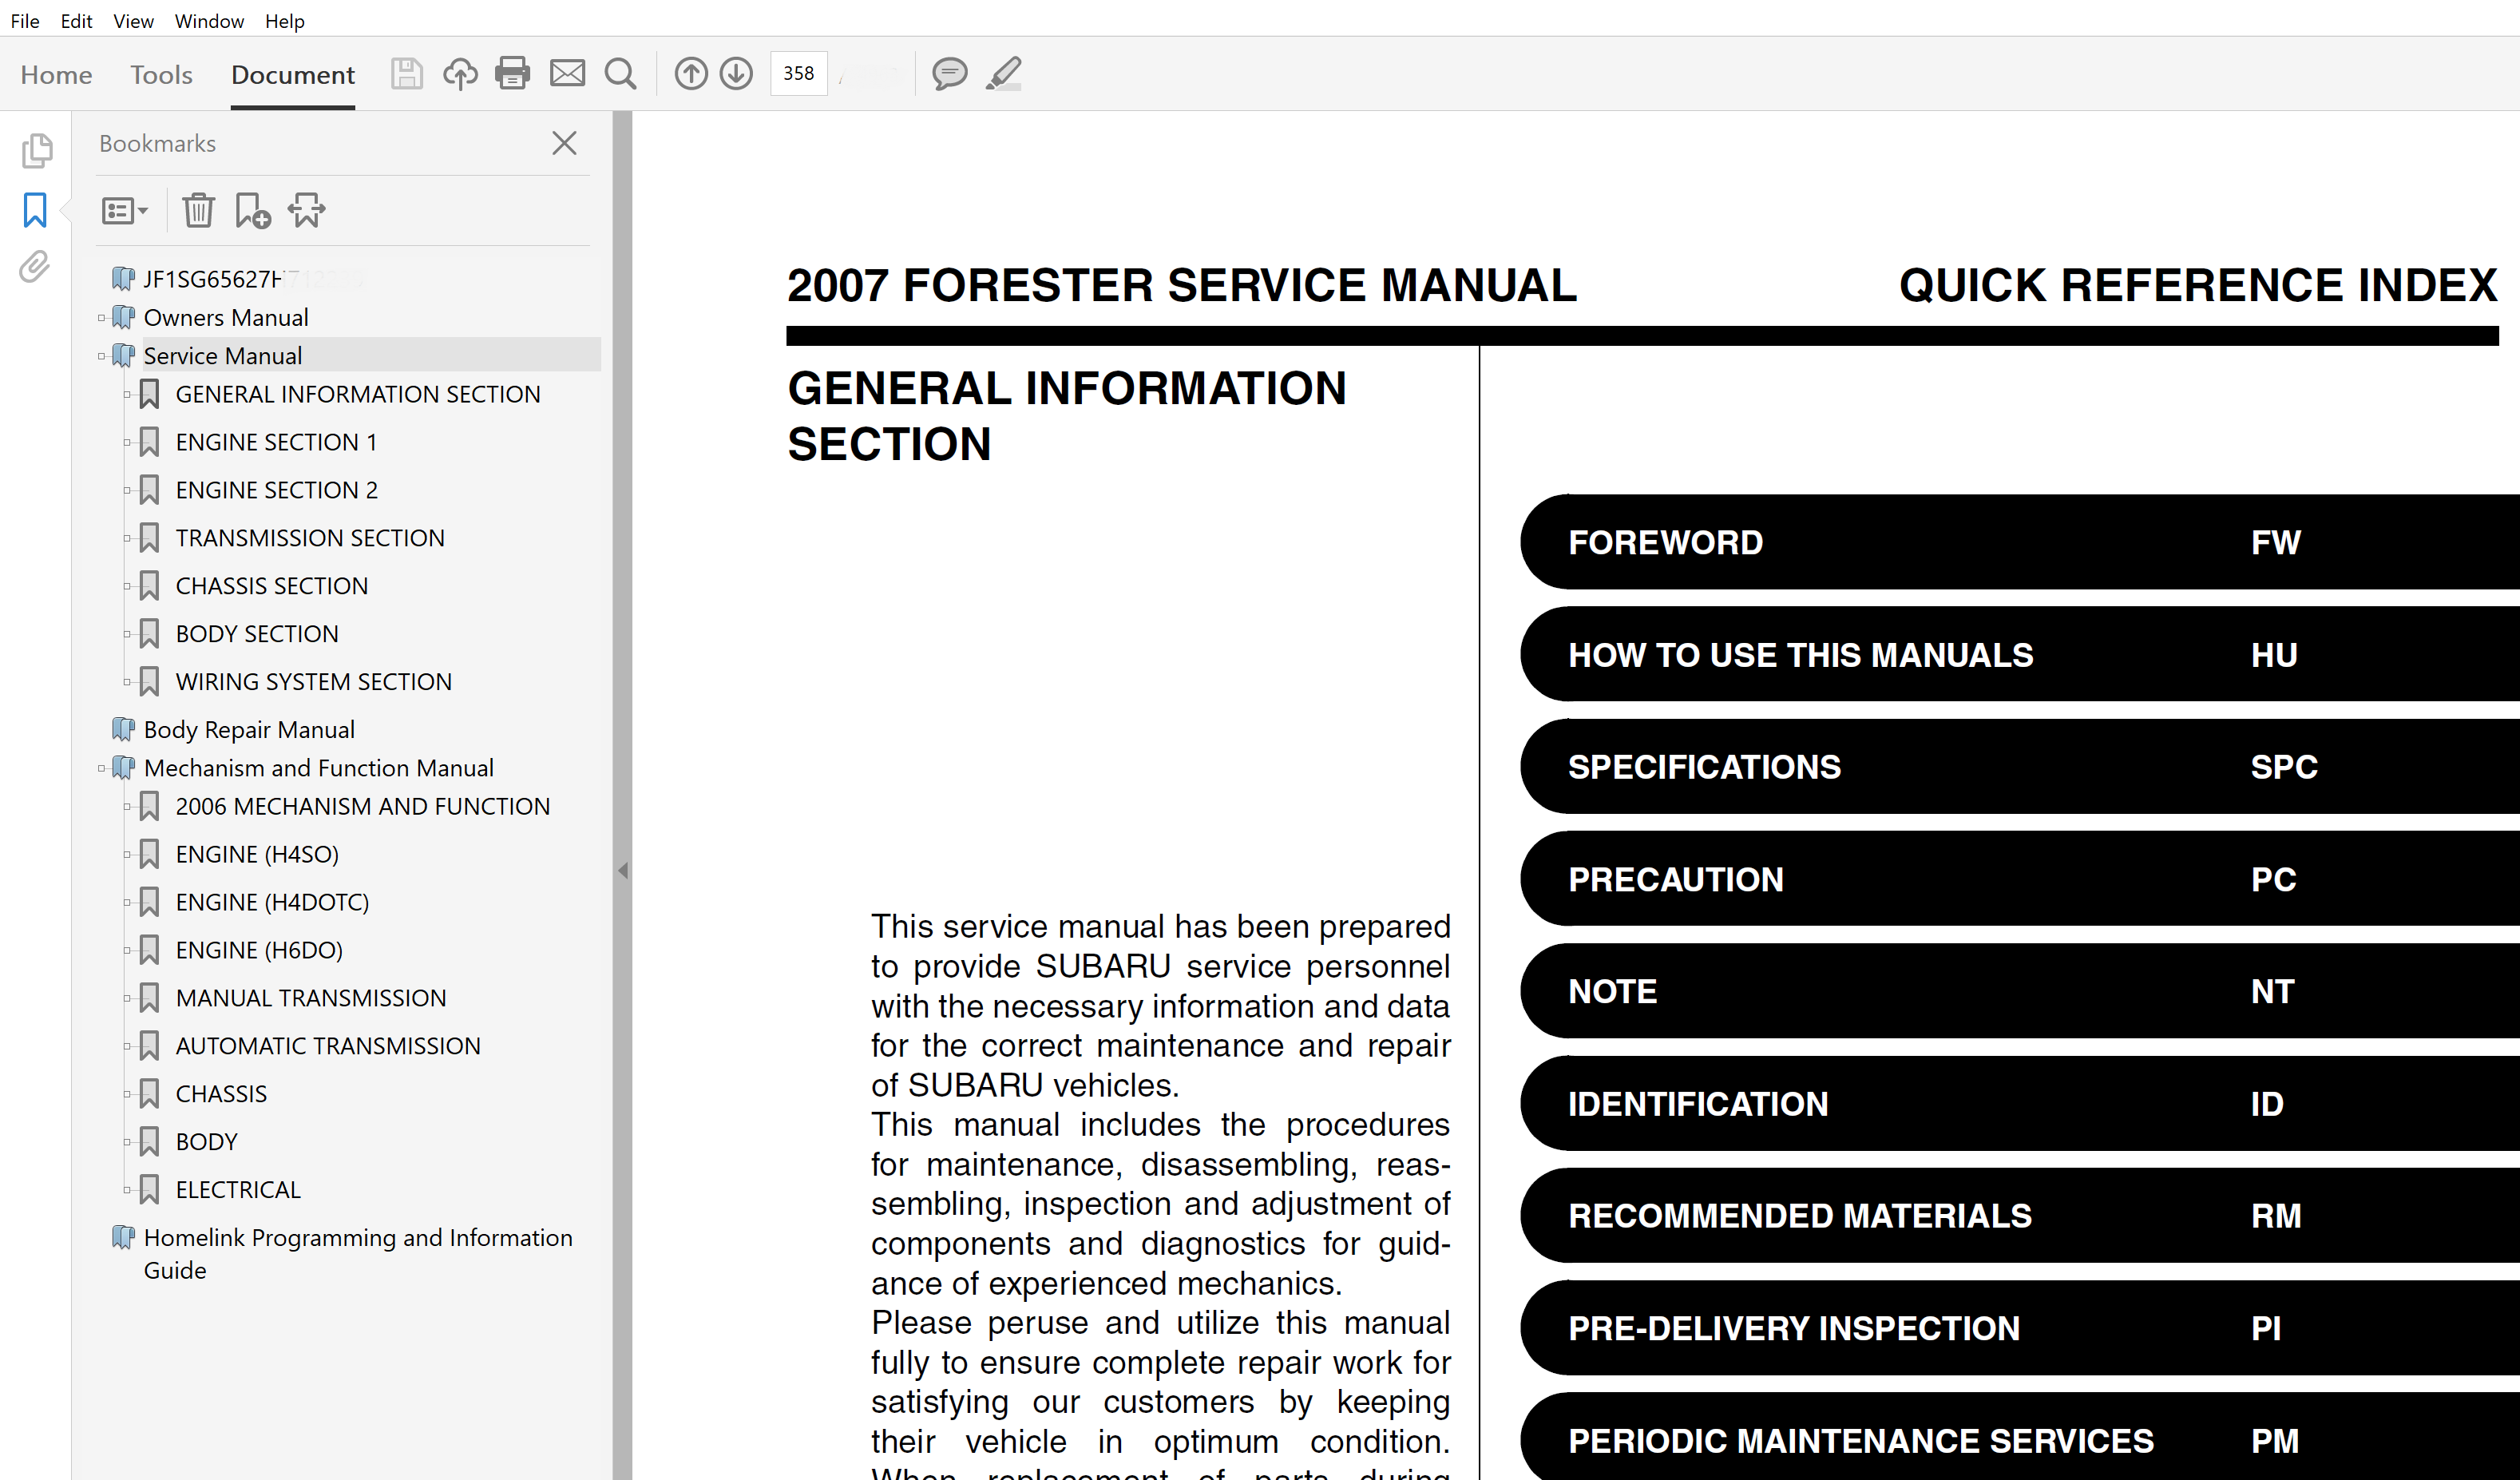
Task: Delete the selected bookmark
Action: (198, 210)
